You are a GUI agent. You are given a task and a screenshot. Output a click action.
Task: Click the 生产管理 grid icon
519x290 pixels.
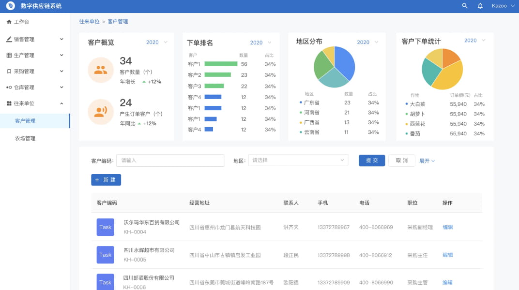coord(9,55)
